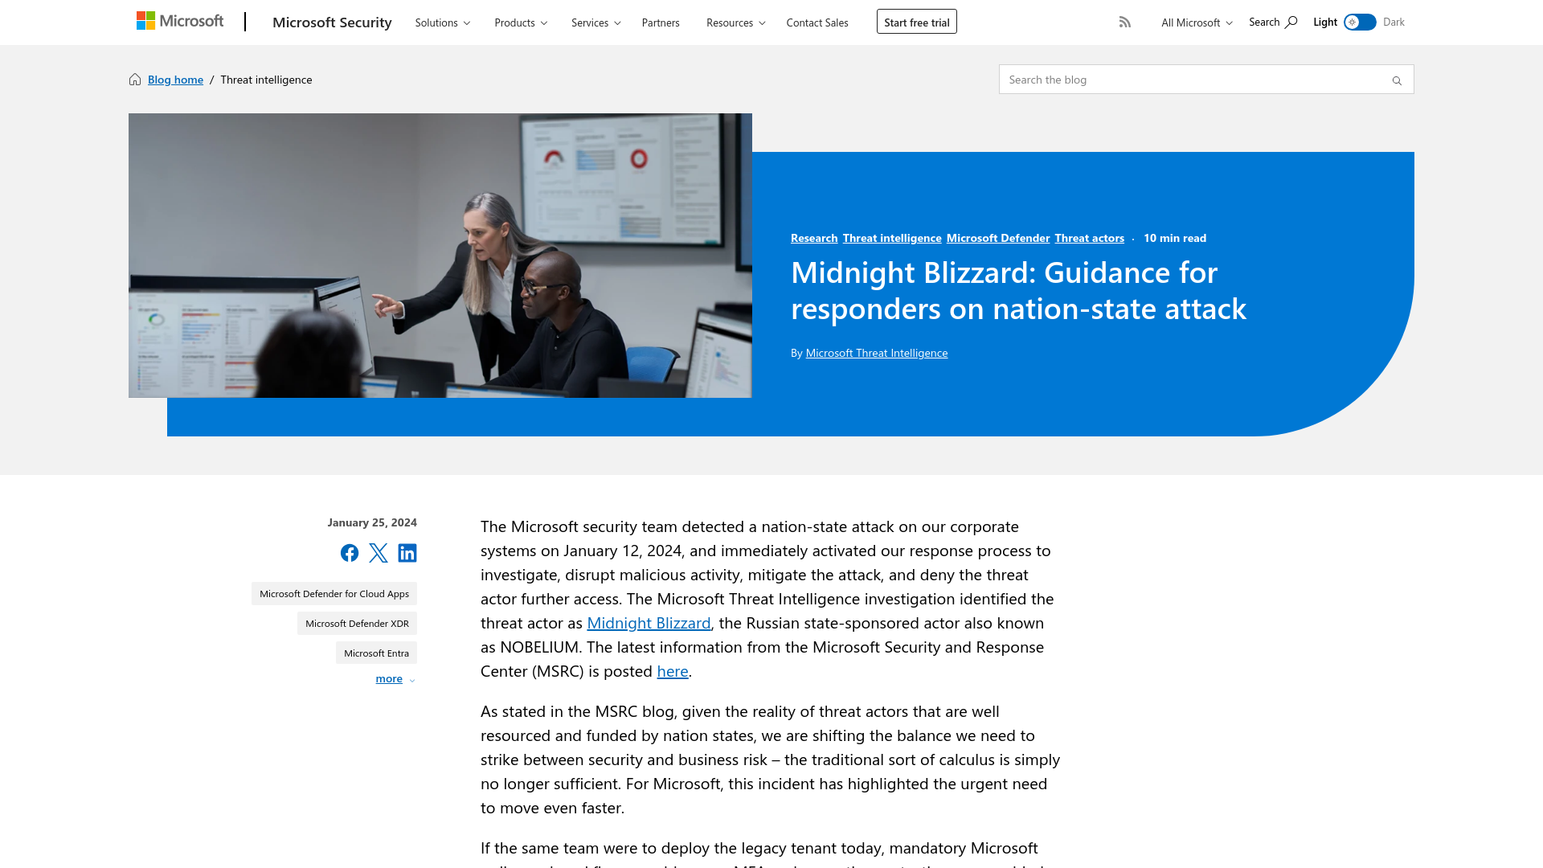Click the Threat intelligence breadcrumb link
1543x868 pixels.
tap(266, 79)
